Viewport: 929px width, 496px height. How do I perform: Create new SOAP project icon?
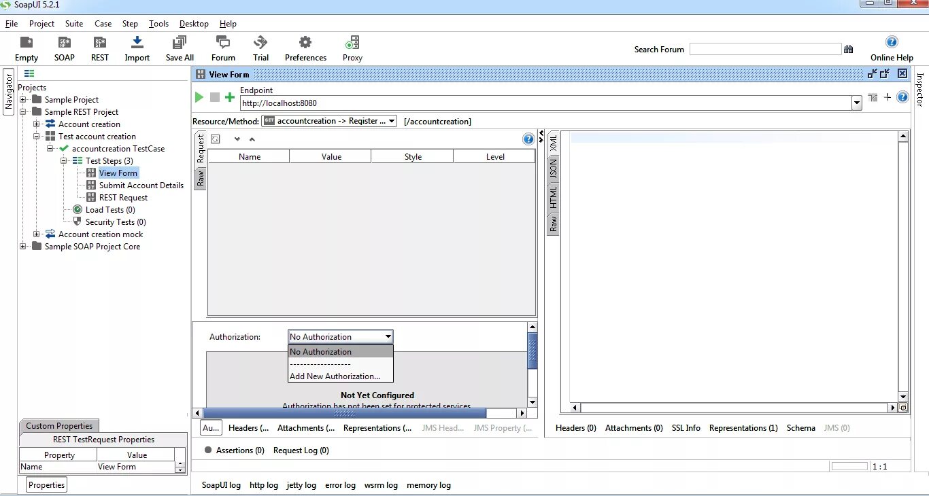coord(65,43)
